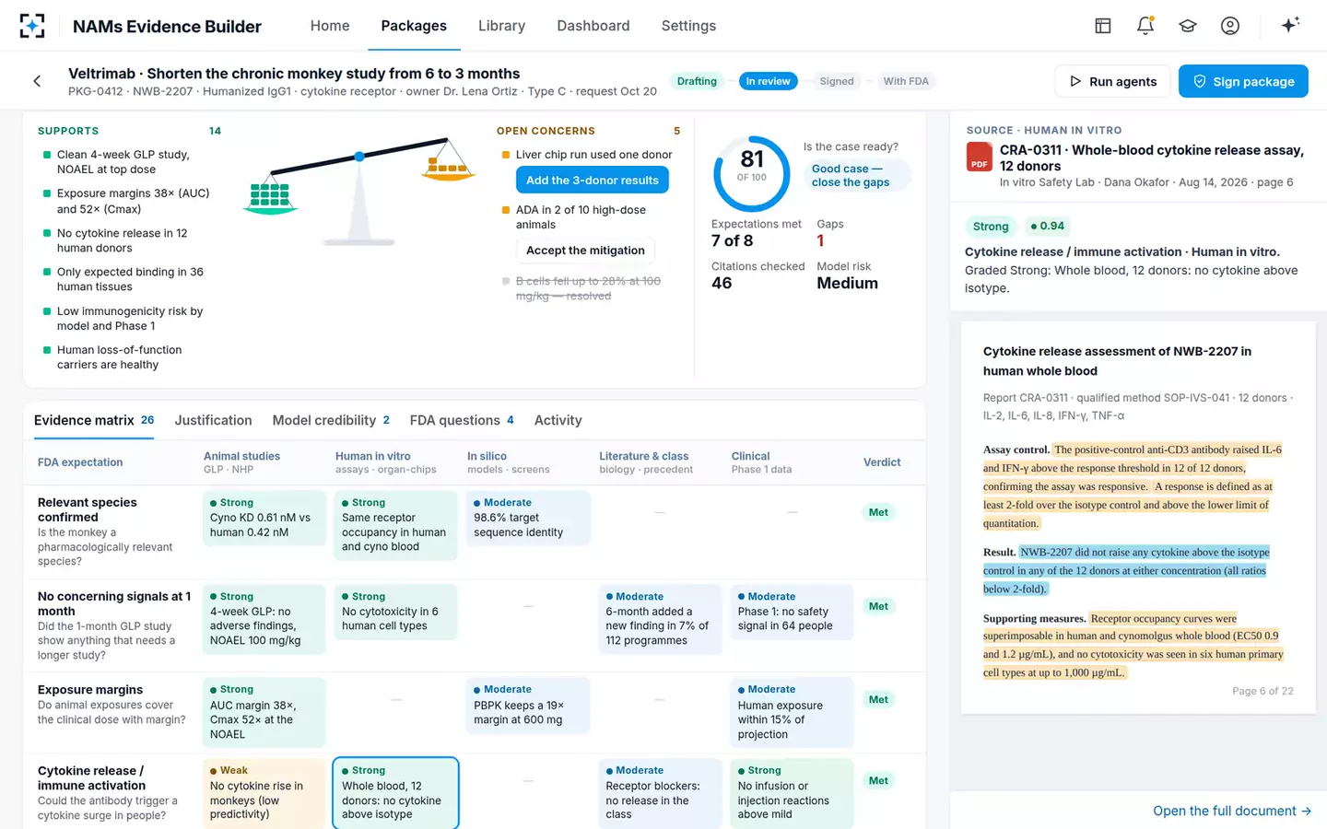Click the Strong grade badge in source panel
This screenshot has width=1327, height=829.
(x=991, y=227)
